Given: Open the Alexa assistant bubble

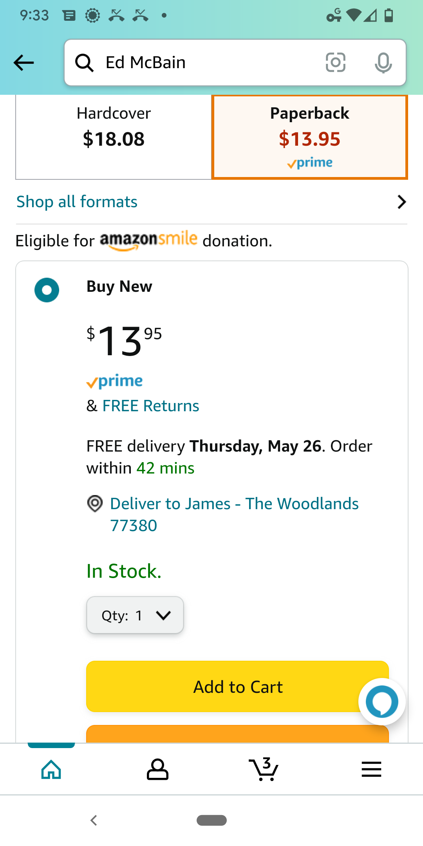Looking at the screenshot, I should pyautogui.click(x=382, y=701).
